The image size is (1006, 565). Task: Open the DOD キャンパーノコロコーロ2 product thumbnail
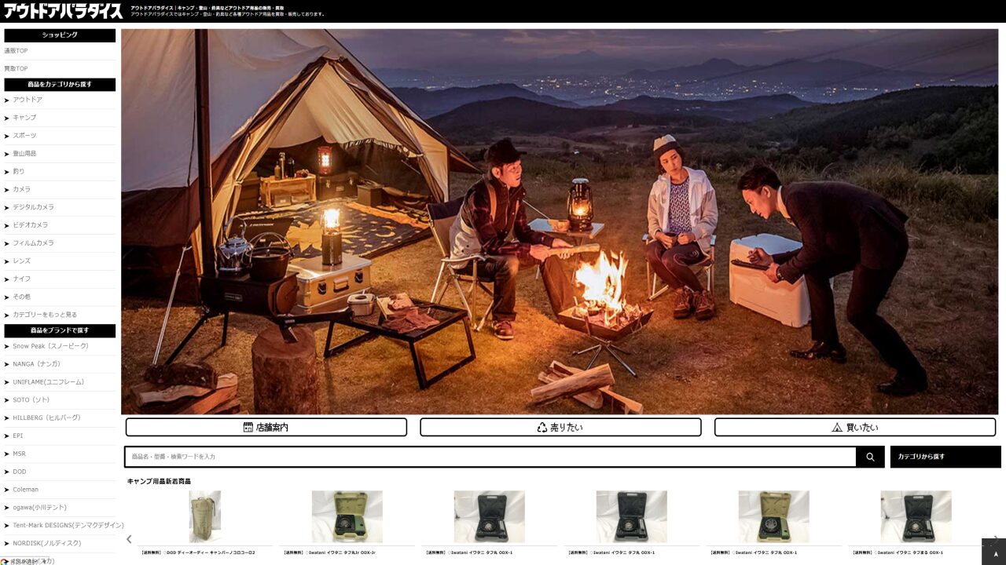pyautogui.click(x=205, y=516)
